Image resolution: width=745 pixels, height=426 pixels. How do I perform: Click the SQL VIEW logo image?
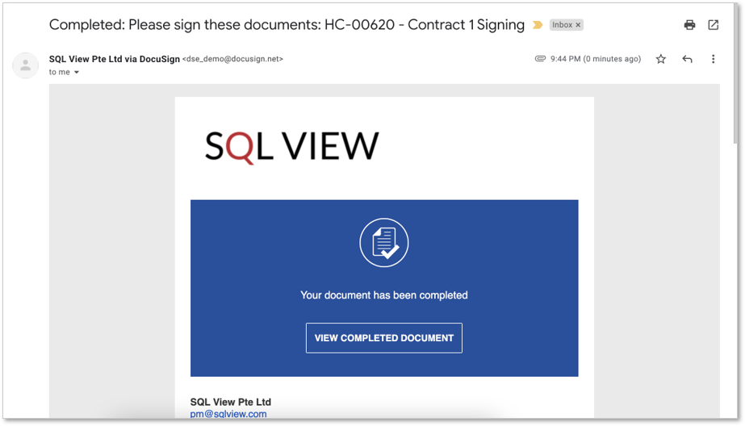[291, 146]
